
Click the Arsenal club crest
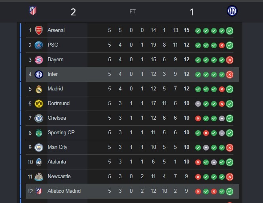[x=39, y=30]
